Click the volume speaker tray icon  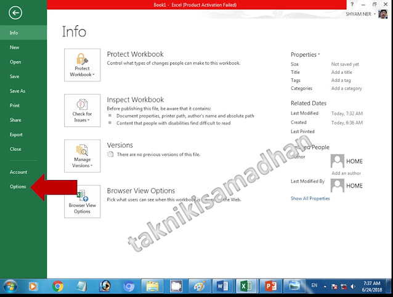(x=353, y=287)
